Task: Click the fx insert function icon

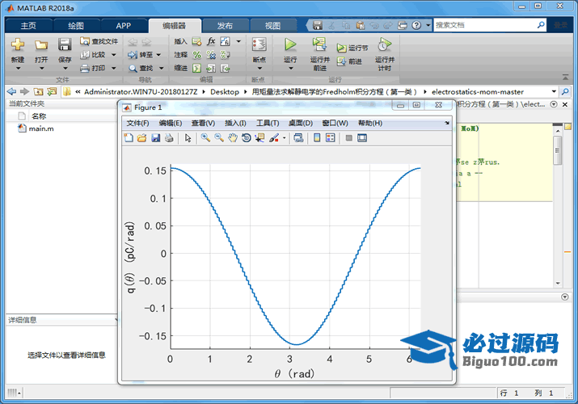Action: pyautogui.click(x=211, y=41)
